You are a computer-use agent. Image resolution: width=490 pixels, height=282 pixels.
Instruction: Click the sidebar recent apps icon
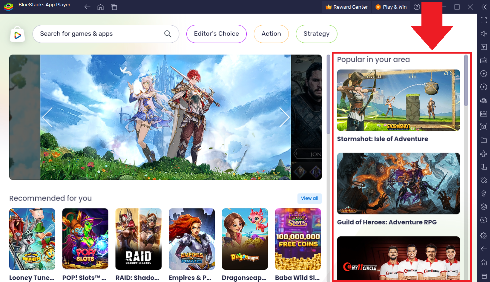(484, 276)
